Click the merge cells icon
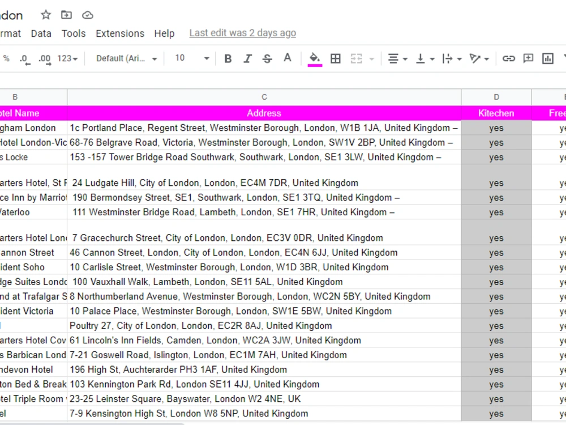 [x=356, y=58]
